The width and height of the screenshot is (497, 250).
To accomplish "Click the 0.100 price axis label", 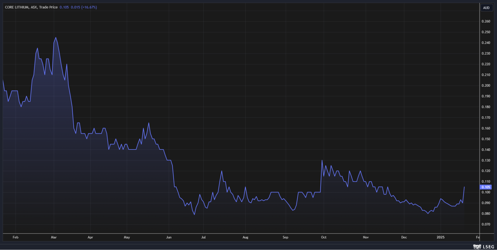I will [486, 192].
